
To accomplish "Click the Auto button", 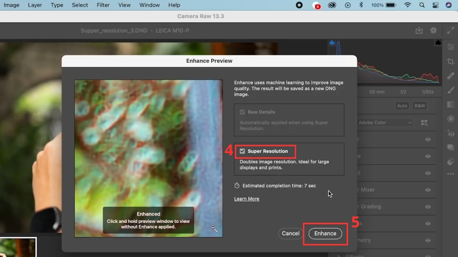I will (x=402, y=106).
